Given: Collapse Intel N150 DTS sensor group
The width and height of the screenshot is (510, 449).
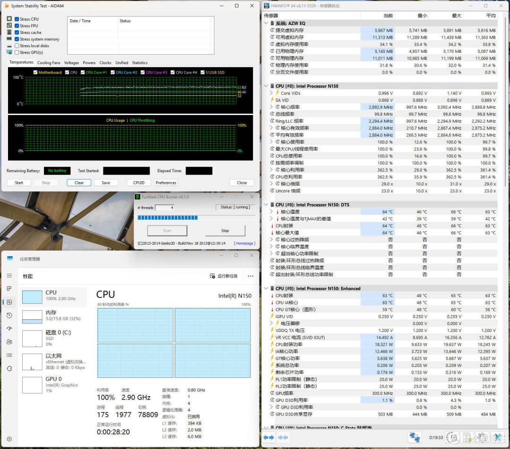Looking at the screenshot, I should 267,205.
